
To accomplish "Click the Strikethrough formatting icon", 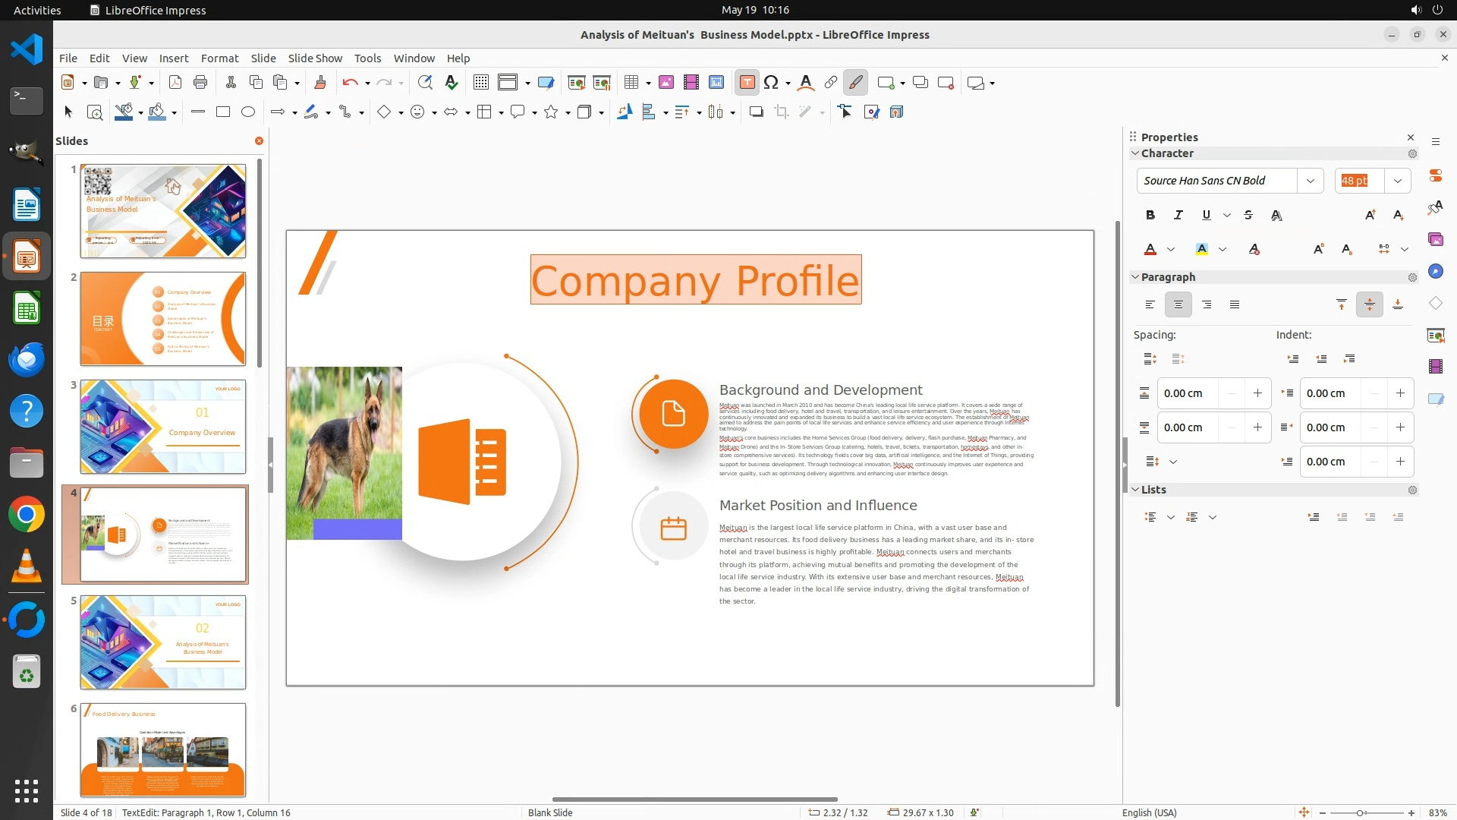I will point(1248,216).
